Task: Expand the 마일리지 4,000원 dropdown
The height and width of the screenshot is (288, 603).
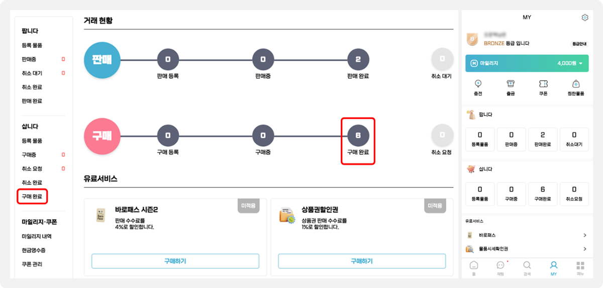Action: [581, 64]
